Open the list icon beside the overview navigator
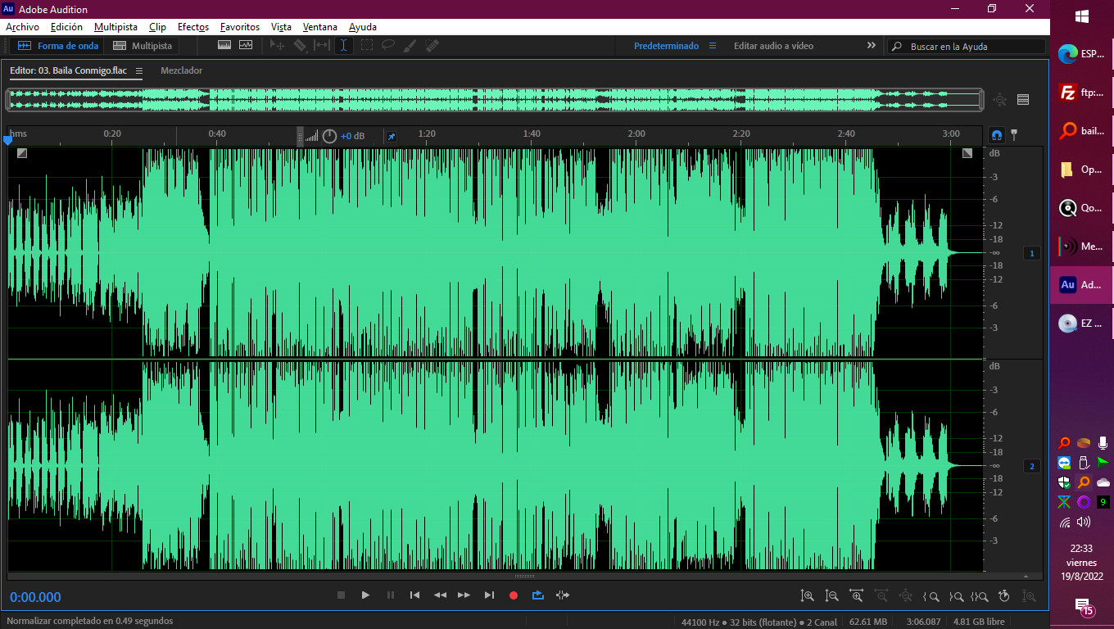Viewport: 1114px width, 629px height. coord(1023,100)
